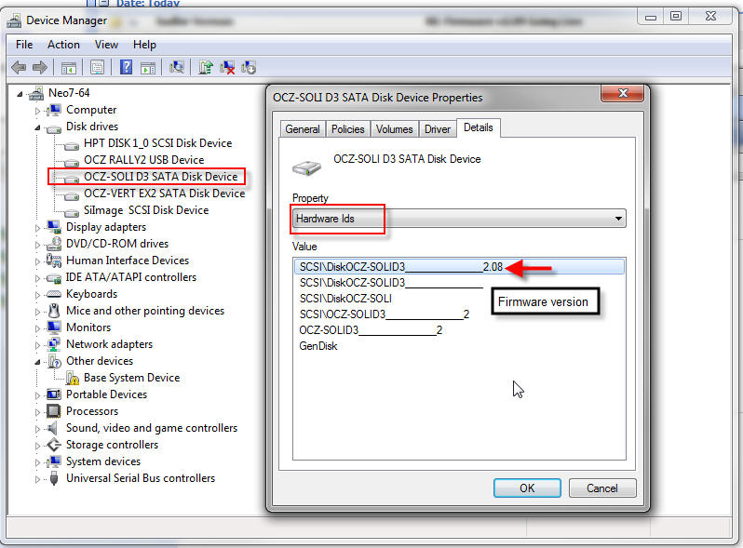Click Show/Hide console tree toolbar icon
The width and height of the screenshot is (743, 548).
69,68
